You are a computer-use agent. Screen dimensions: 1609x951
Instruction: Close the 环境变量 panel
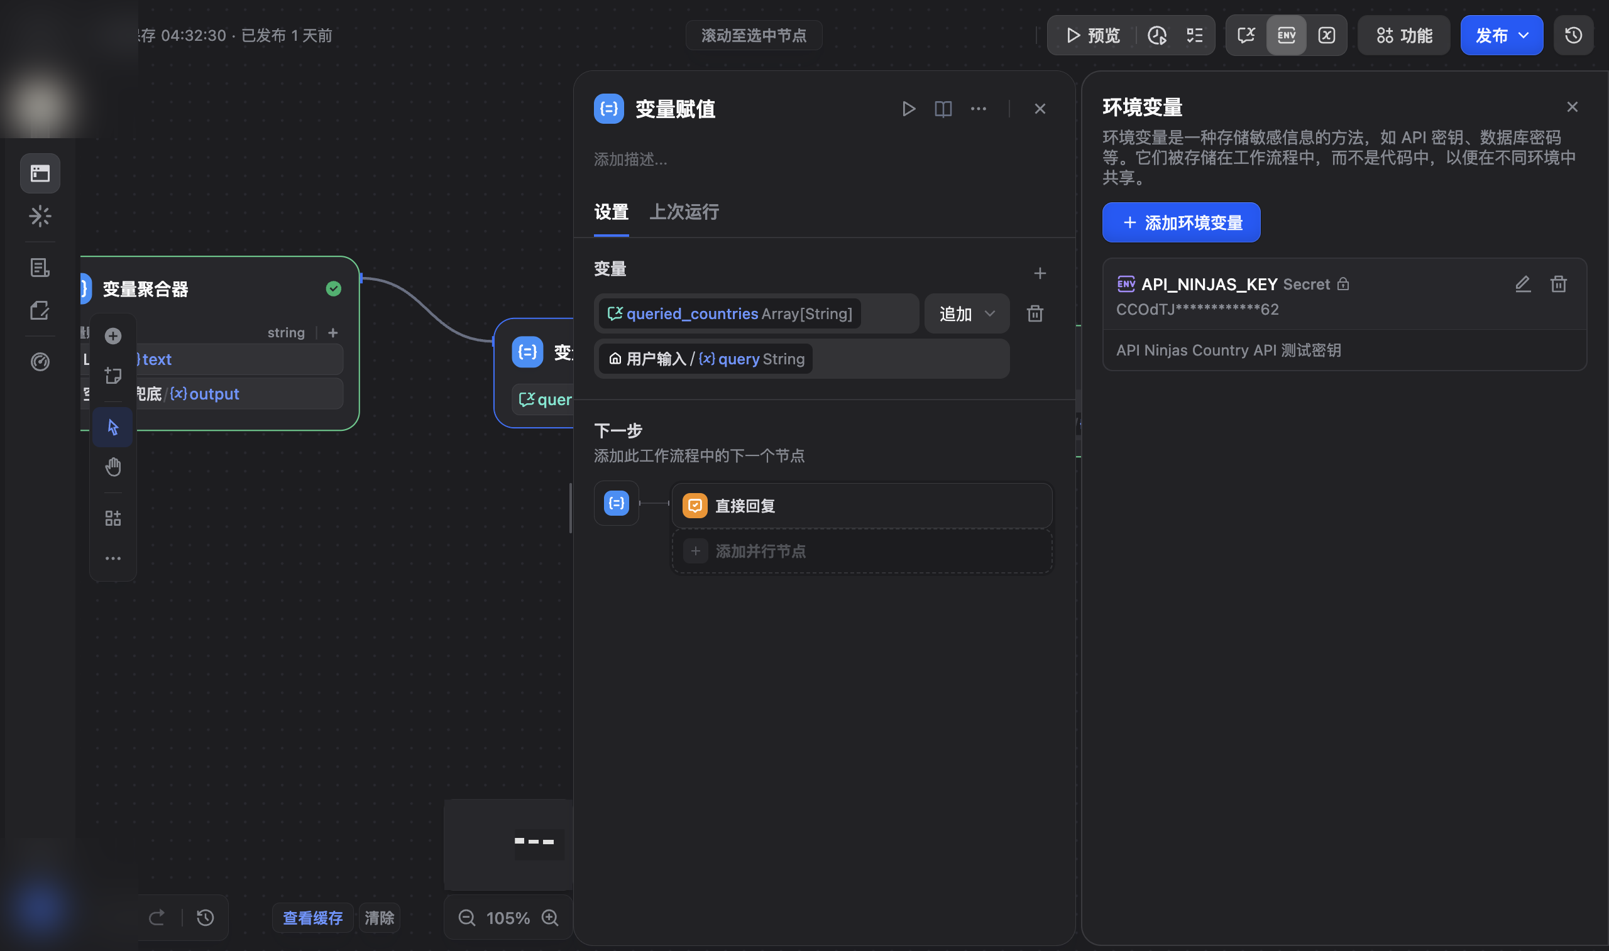coord(1572,107)
